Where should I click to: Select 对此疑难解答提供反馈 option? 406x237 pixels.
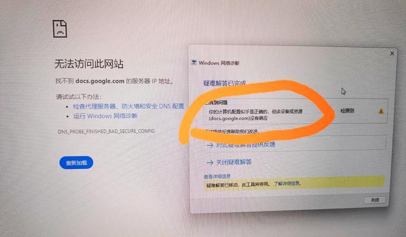click(x=246, y=145)
